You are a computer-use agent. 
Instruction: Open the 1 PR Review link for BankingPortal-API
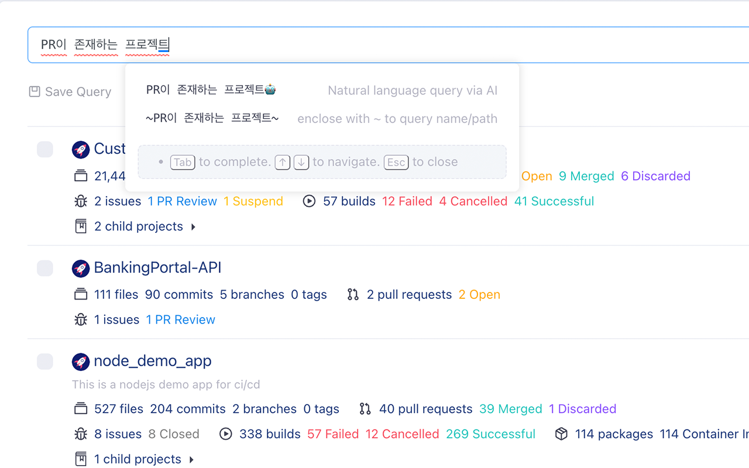coord(181,319)
